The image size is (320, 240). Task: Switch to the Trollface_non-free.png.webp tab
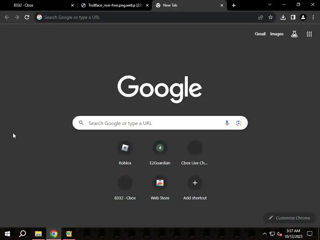point(115,5)
